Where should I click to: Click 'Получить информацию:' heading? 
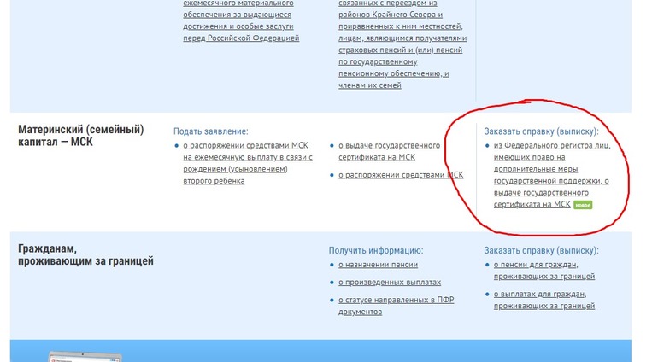tap(376, 250)
